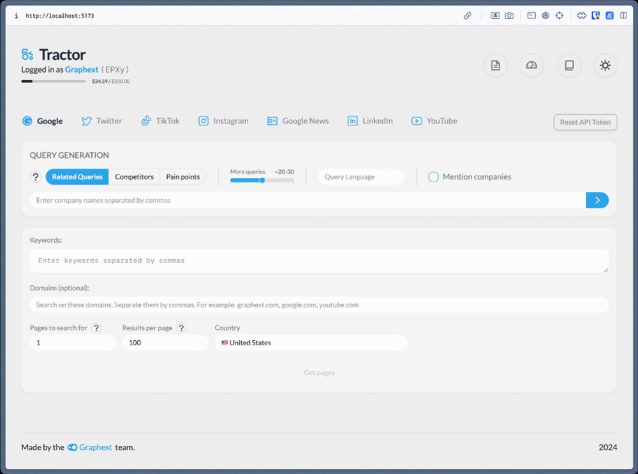Click the 2024 footer text
This screenshot has height=474, width=638.
(x=608, y=447)
